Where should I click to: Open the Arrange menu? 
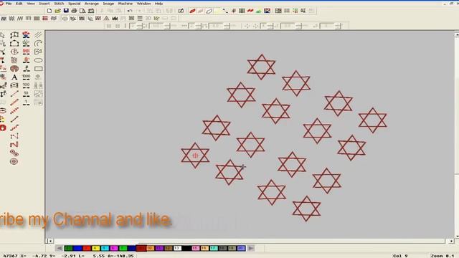click(92, 4)
